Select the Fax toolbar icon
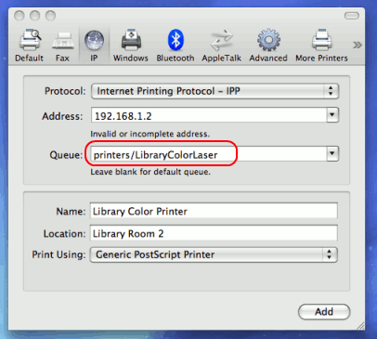 tap(62, 46)
